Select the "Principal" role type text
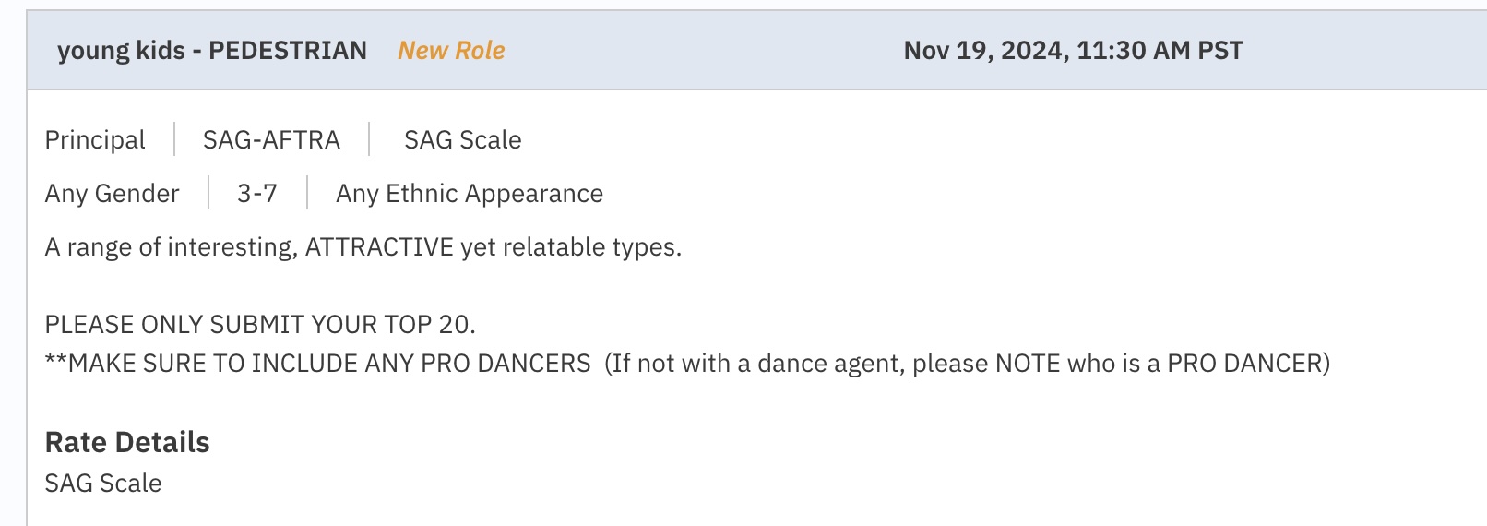1487x526 pixels. click(x=95, y=140)
